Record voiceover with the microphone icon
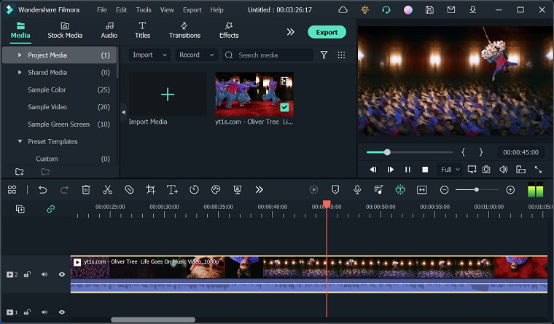 [357, 190]
